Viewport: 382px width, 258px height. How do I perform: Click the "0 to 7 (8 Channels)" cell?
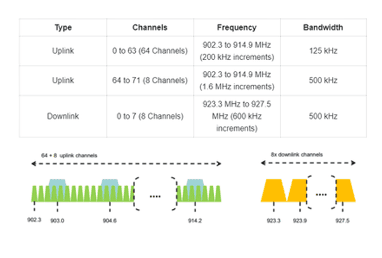150,116
